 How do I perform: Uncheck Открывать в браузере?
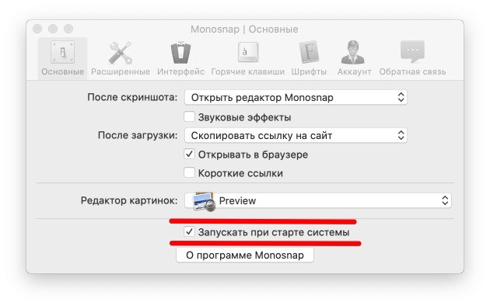189,154
